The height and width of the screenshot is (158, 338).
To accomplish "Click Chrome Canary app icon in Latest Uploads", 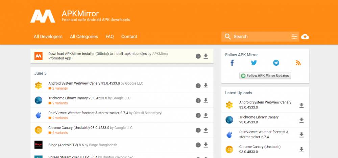I will pos(229,149).
